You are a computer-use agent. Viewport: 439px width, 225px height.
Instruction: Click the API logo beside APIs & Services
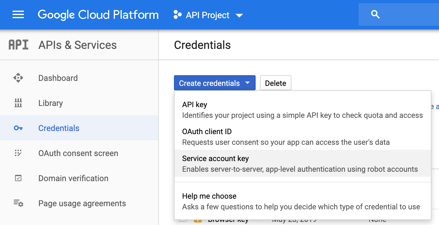(18, 45)
